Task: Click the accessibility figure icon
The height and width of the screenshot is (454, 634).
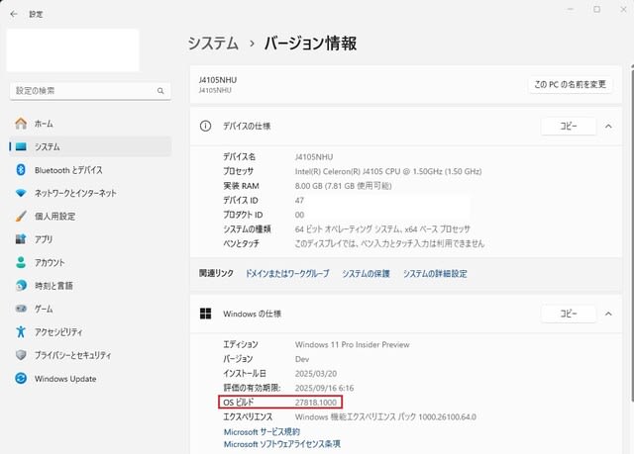Action: tap(21, 331)
